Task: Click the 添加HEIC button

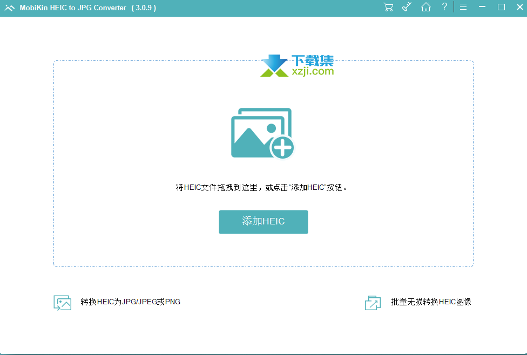Action: pyautogui.click(x=263, y=222)
